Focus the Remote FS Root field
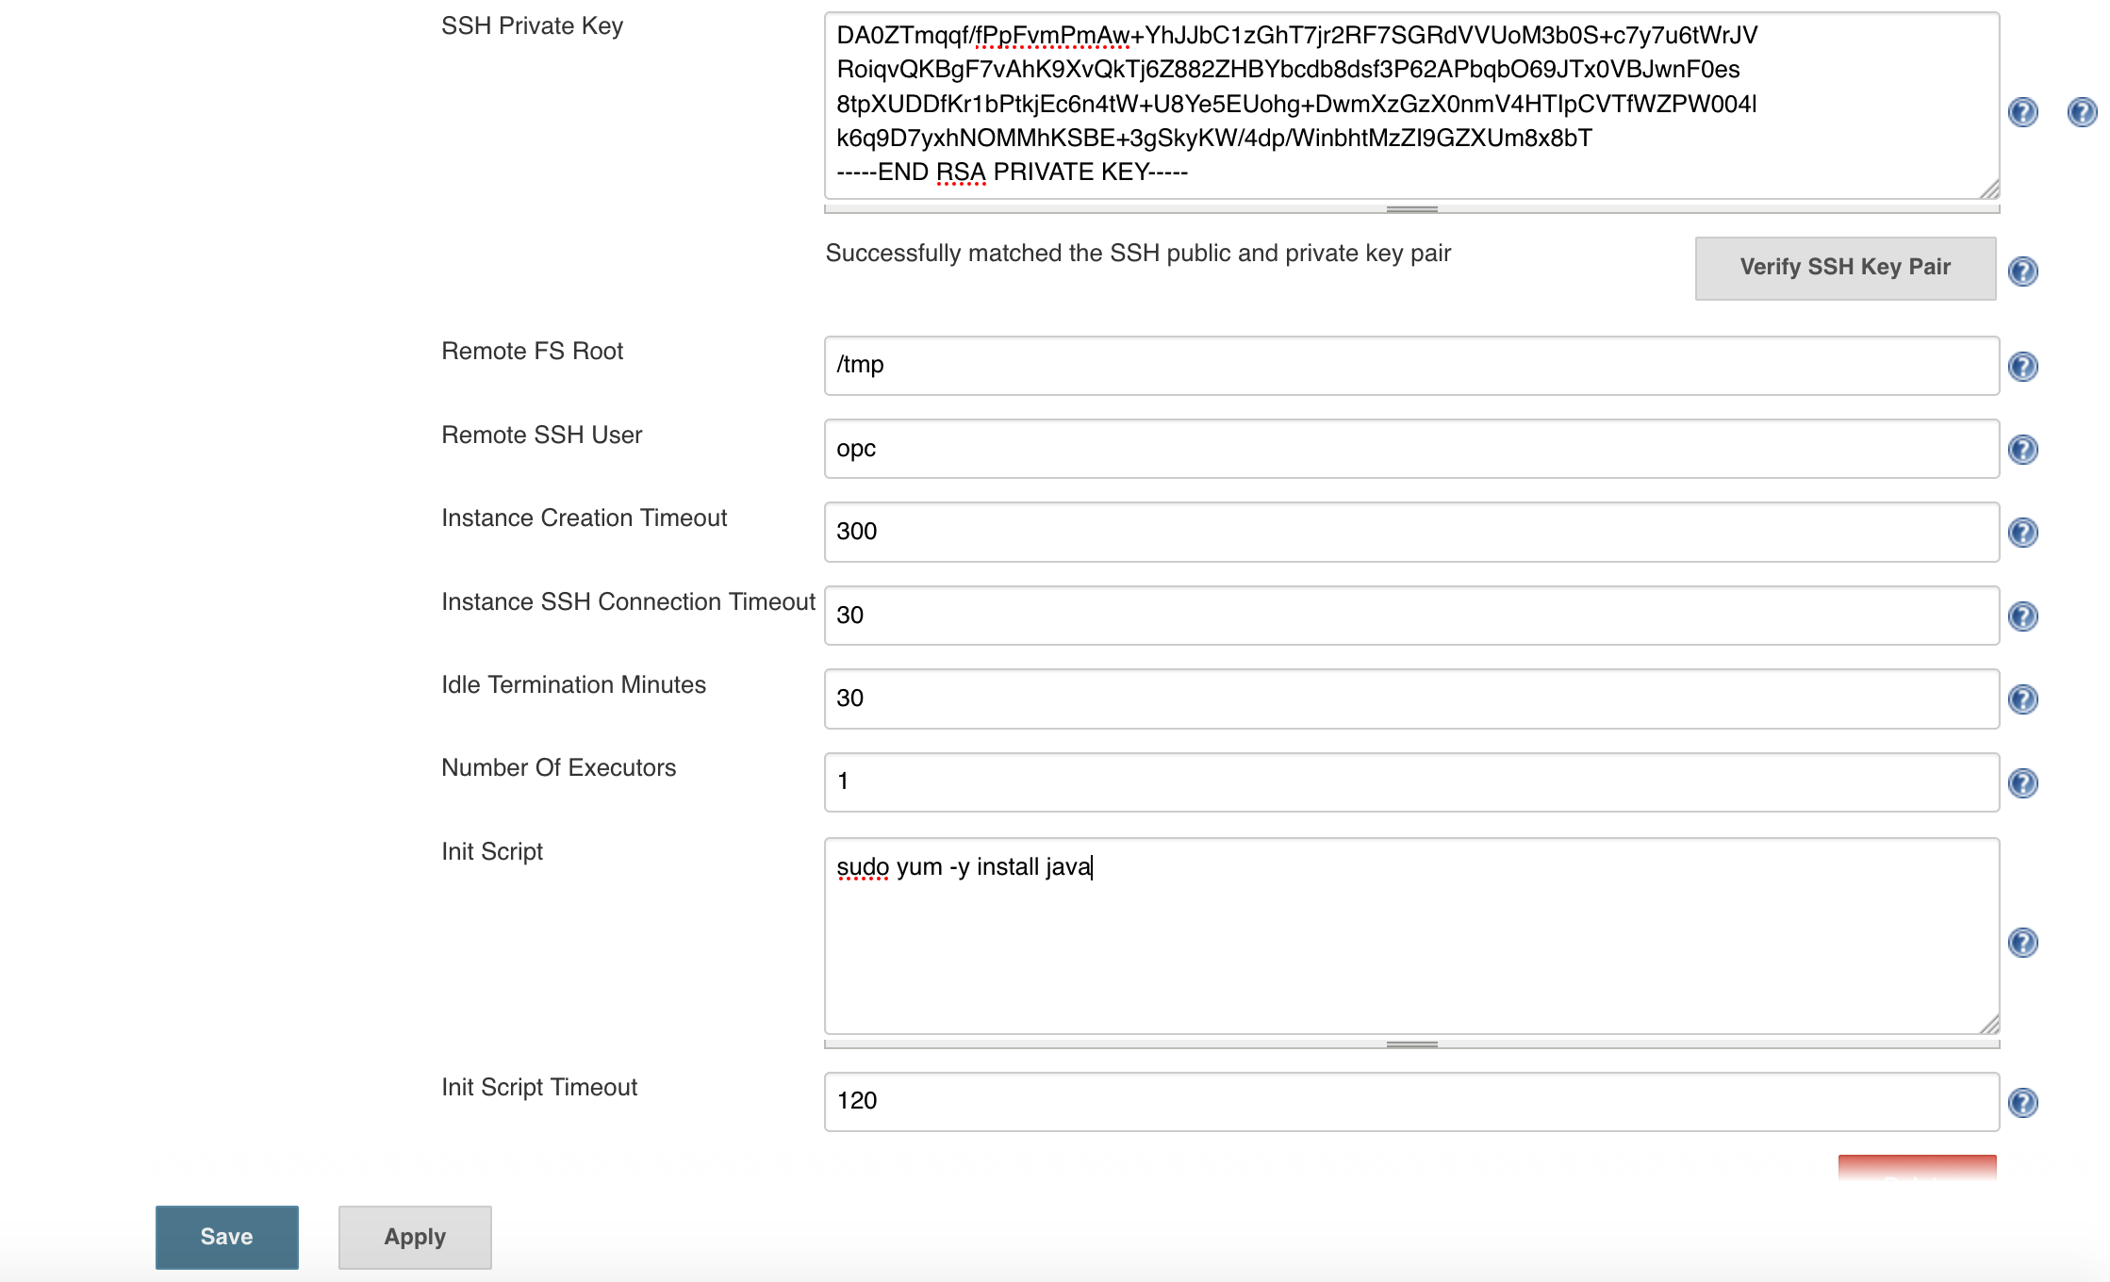2110x1282 pixels. (1411, 366)
